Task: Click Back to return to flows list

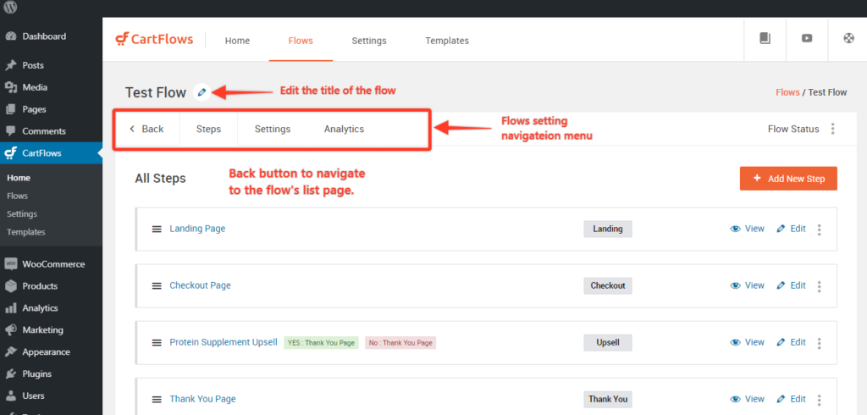Action: tap(147, 129)
